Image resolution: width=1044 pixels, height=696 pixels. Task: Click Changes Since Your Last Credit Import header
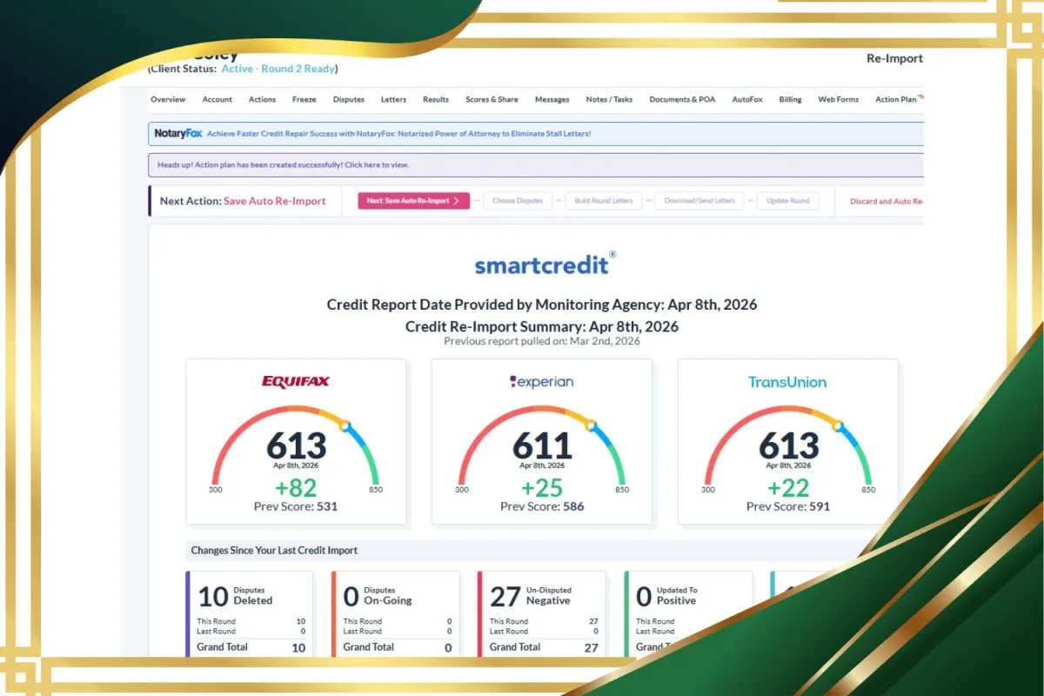(274, 551)
